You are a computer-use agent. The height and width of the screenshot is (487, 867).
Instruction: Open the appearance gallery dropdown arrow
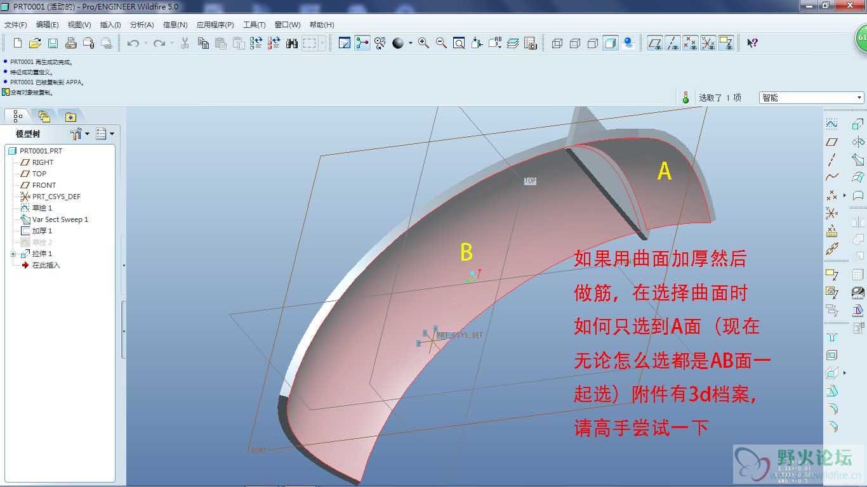click(x=410, y=43)
